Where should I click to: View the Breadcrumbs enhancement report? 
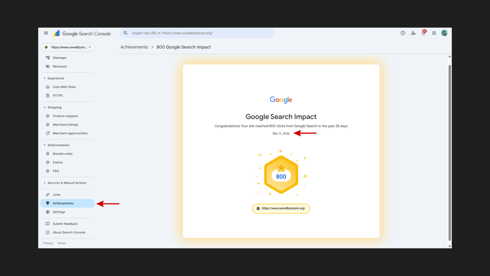pos(62,154)
